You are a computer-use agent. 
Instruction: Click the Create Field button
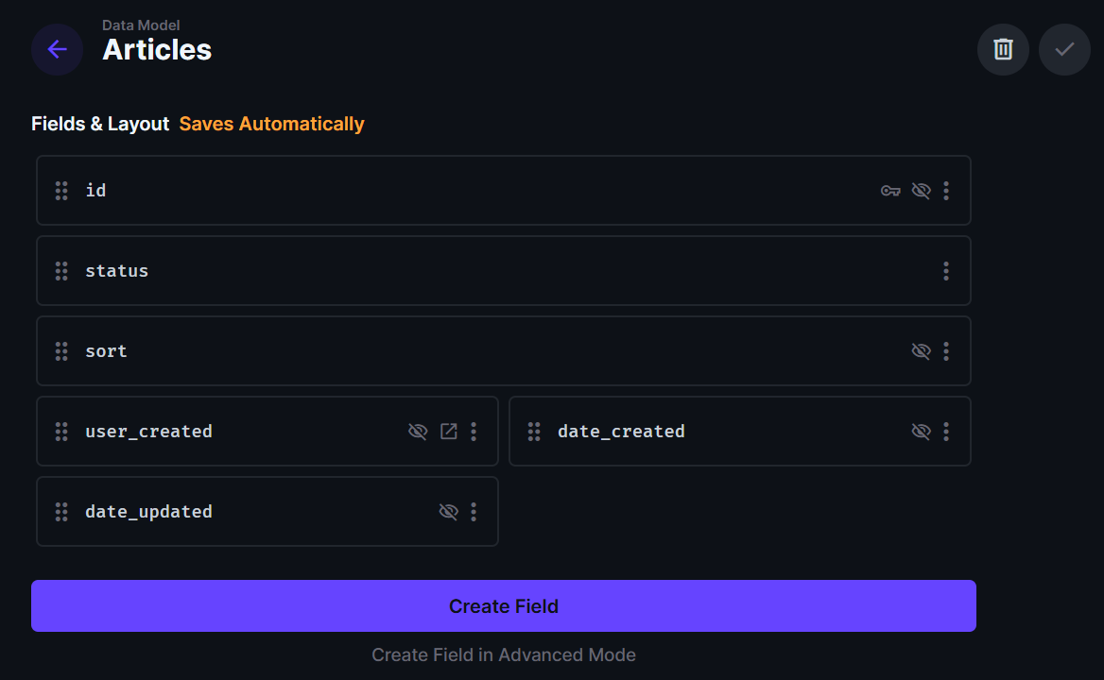(504, 606)
